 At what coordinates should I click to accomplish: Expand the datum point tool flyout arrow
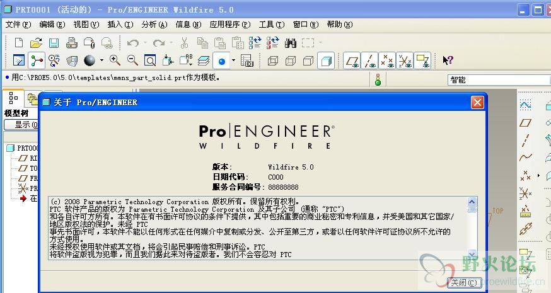(x=538, y=175)
